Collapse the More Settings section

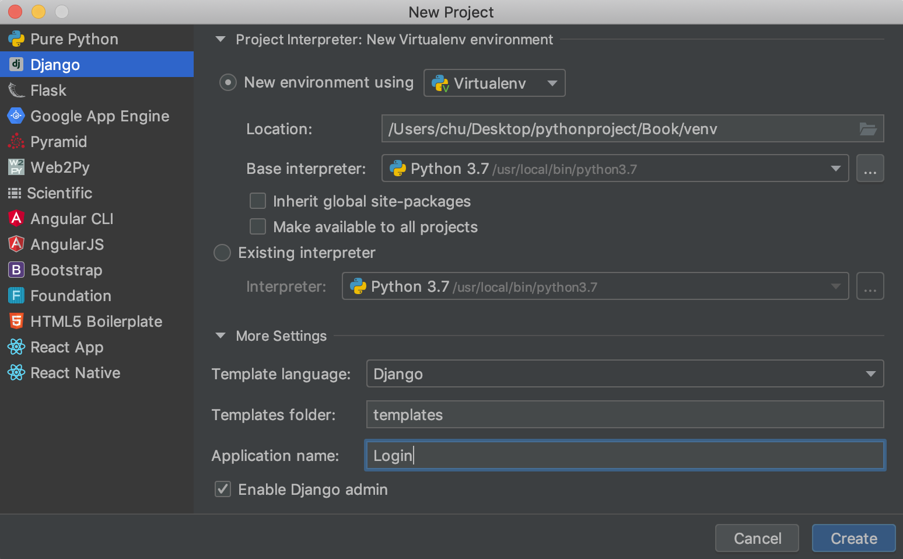[220, 336]
